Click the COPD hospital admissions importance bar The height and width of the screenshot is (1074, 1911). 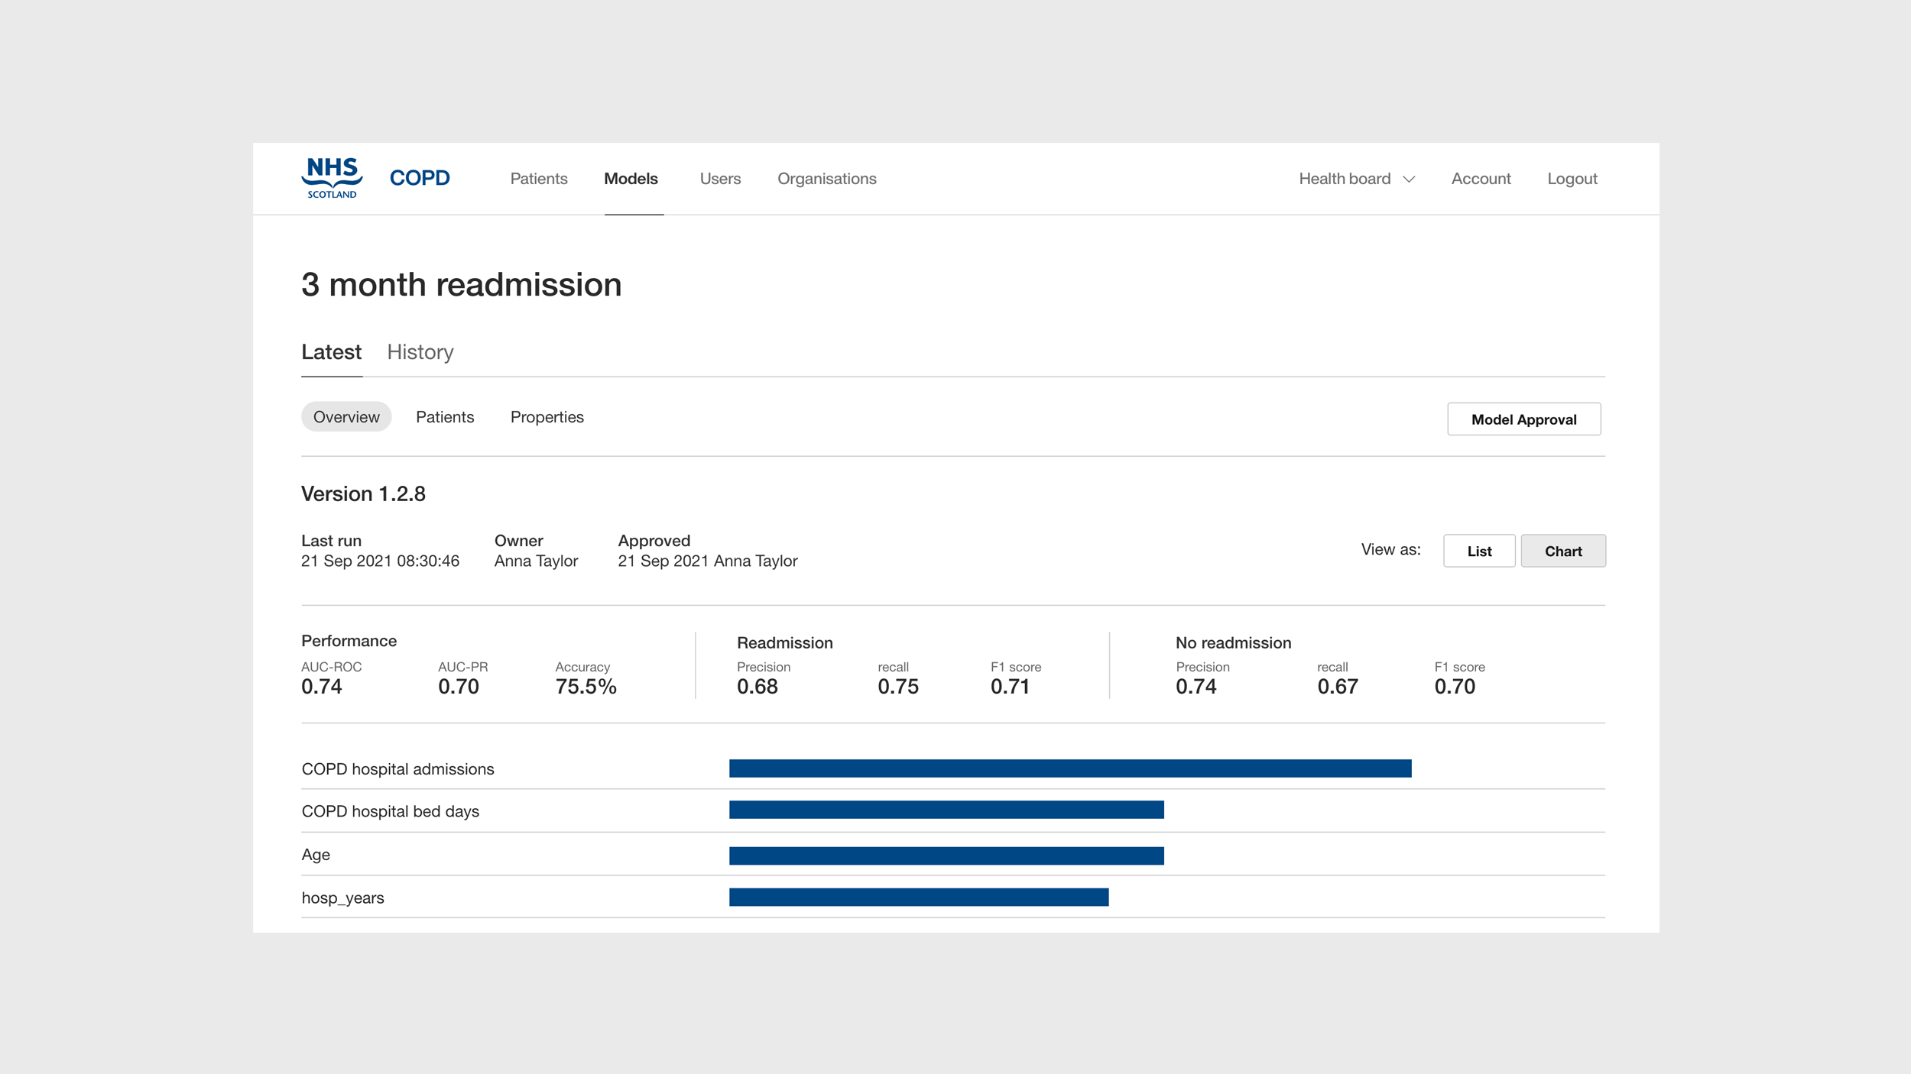[x=1070, y=768]
